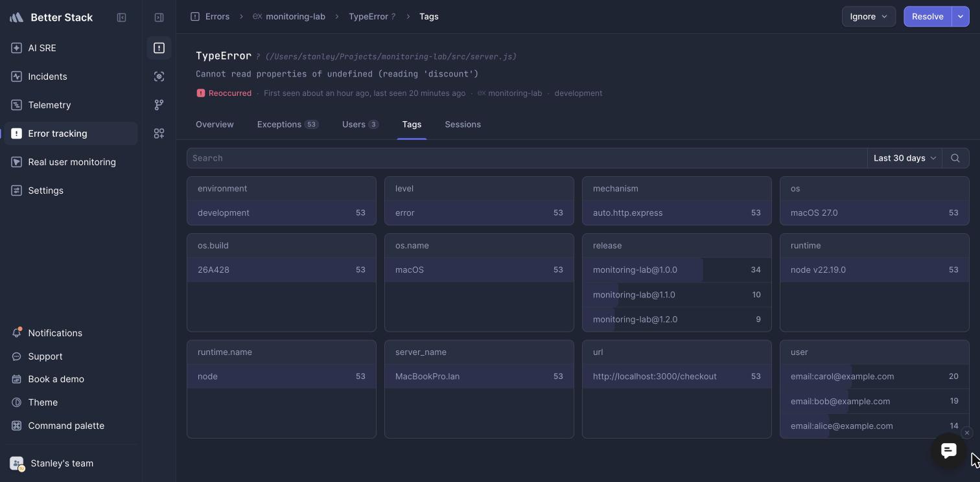Open the Sessions tab

pos(463,124)
